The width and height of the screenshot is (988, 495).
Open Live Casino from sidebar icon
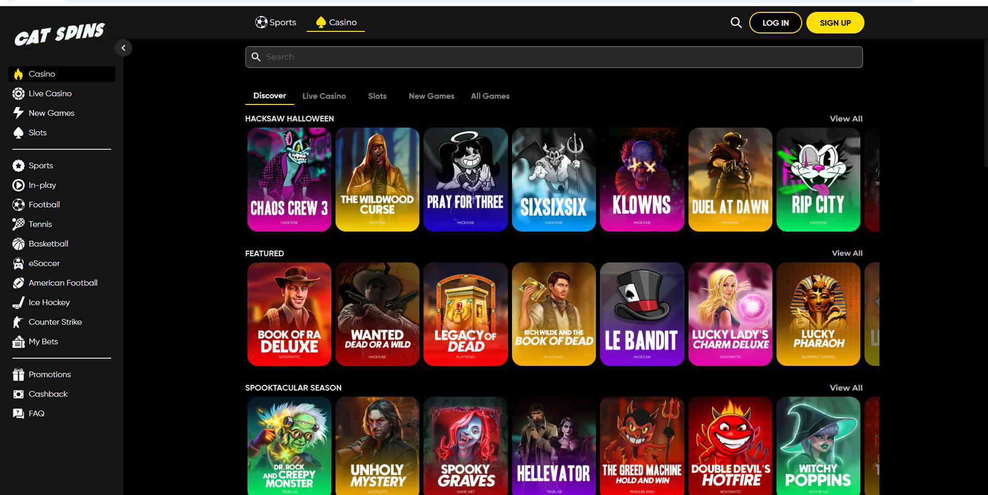(19, 94)
